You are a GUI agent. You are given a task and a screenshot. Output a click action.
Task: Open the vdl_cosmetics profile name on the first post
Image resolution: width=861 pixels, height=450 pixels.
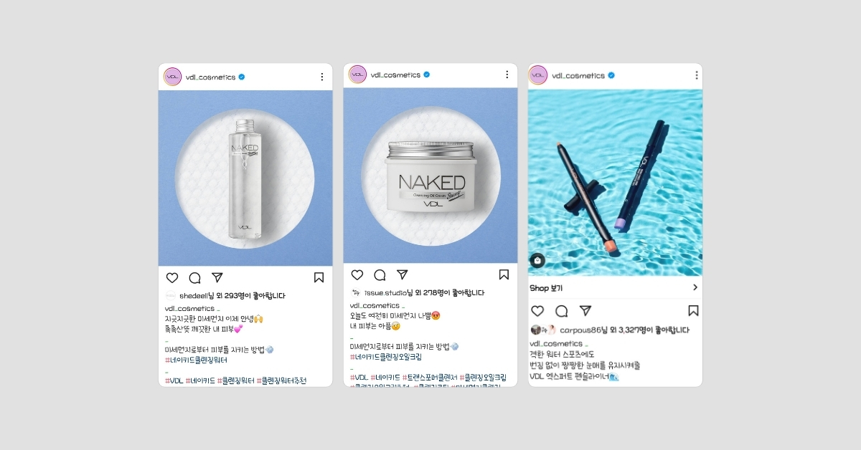point(210,77)
